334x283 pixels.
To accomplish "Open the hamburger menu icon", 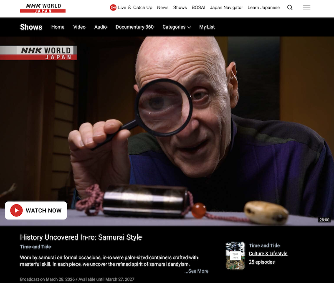I will tap(306, 8).
